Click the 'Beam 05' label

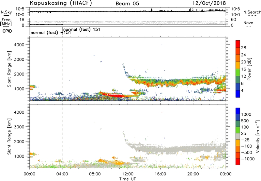127,4
